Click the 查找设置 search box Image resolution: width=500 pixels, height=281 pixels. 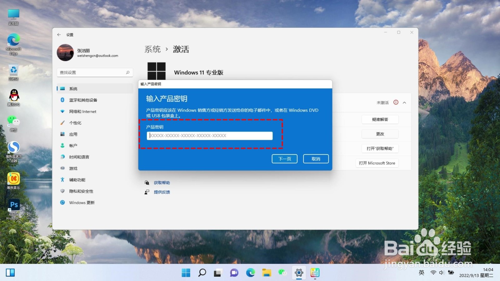click(94, 72)
